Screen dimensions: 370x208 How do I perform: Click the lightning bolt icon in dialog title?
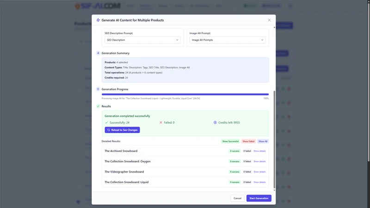98,20
